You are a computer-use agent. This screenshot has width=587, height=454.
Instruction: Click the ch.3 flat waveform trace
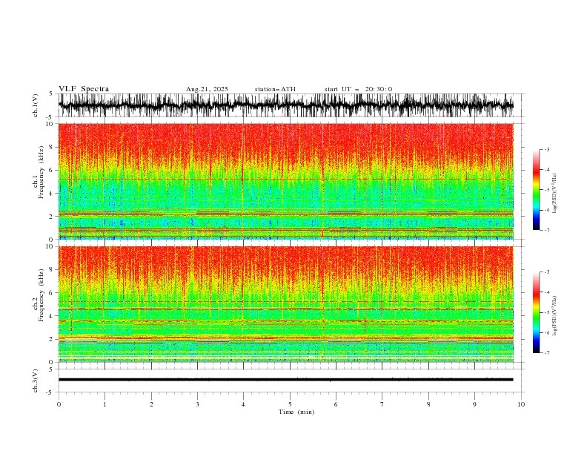coord(285,380)
